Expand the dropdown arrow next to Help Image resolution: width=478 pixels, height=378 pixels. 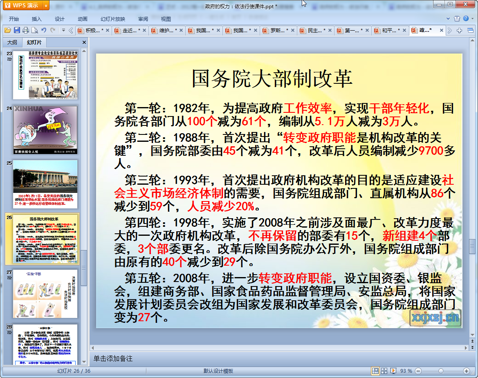point(472,18)
